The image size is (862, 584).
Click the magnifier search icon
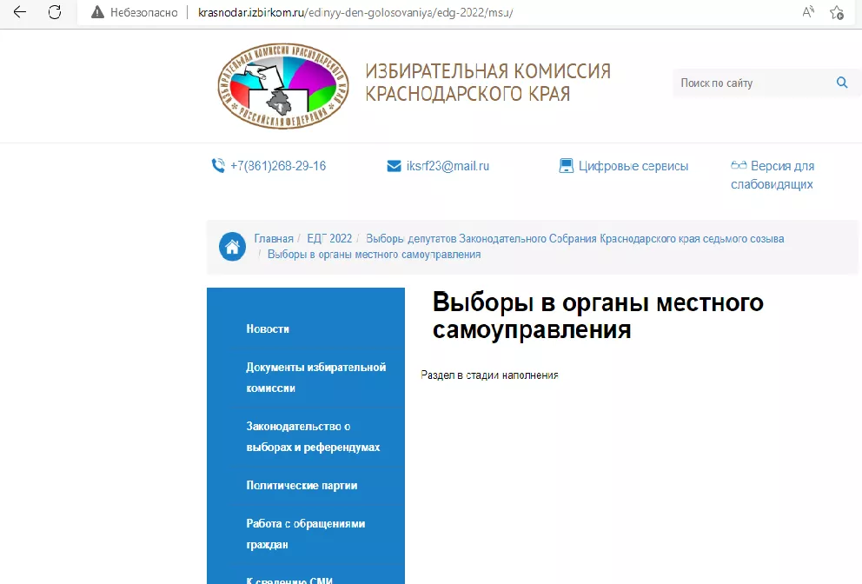point(841,83)
